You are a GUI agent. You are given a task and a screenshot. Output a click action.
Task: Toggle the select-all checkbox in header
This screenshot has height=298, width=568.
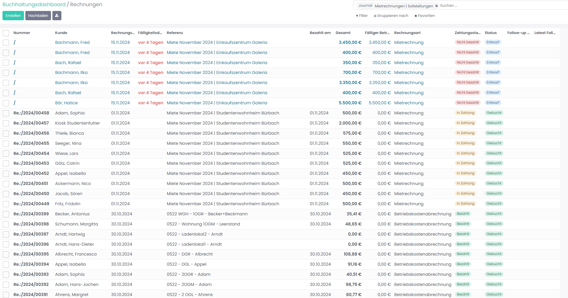(x=6, y=33)
